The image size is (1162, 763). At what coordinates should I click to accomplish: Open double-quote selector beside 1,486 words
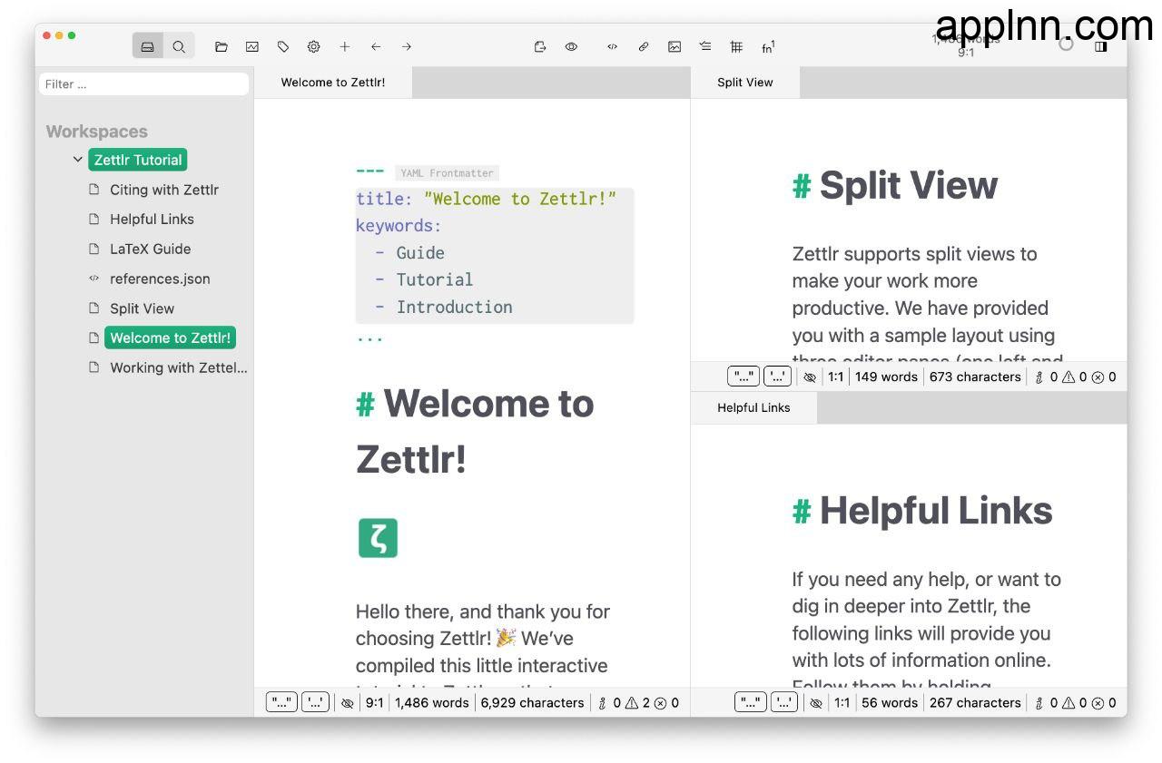tap(281, 702)
